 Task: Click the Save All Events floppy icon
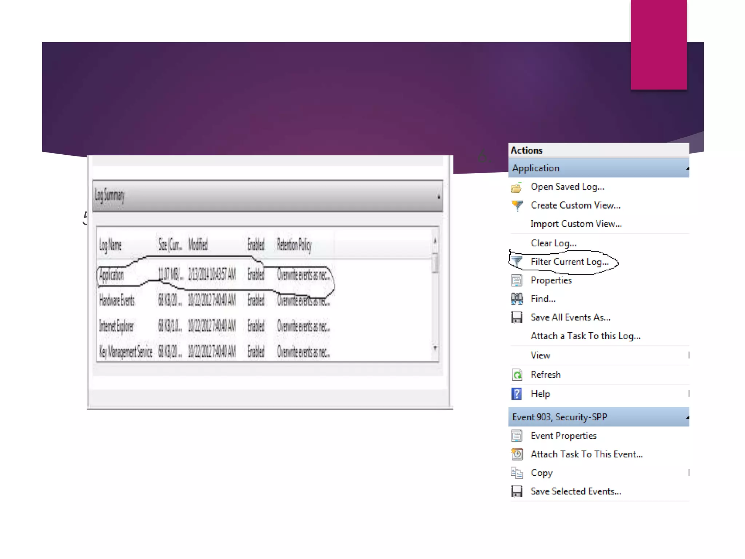pos(517,317)
